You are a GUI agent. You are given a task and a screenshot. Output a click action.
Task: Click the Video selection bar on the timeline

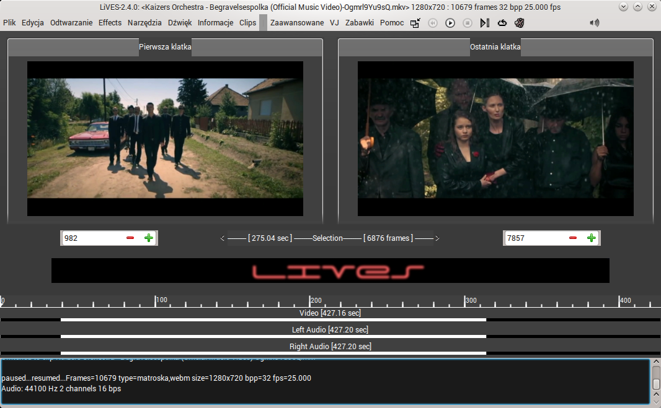click(x=273, y=320)
